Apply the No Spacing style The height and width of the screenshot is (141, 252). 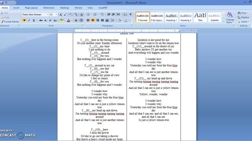[157, 17]
